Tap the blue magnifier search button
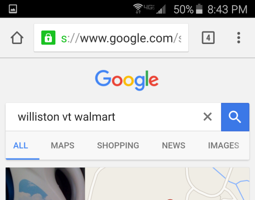The image size is (255, 200). click(x=235, y=117)
